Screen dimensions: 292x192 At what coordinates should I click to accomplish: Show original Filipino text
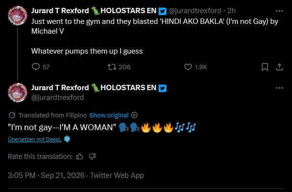(x=109, y=115)
